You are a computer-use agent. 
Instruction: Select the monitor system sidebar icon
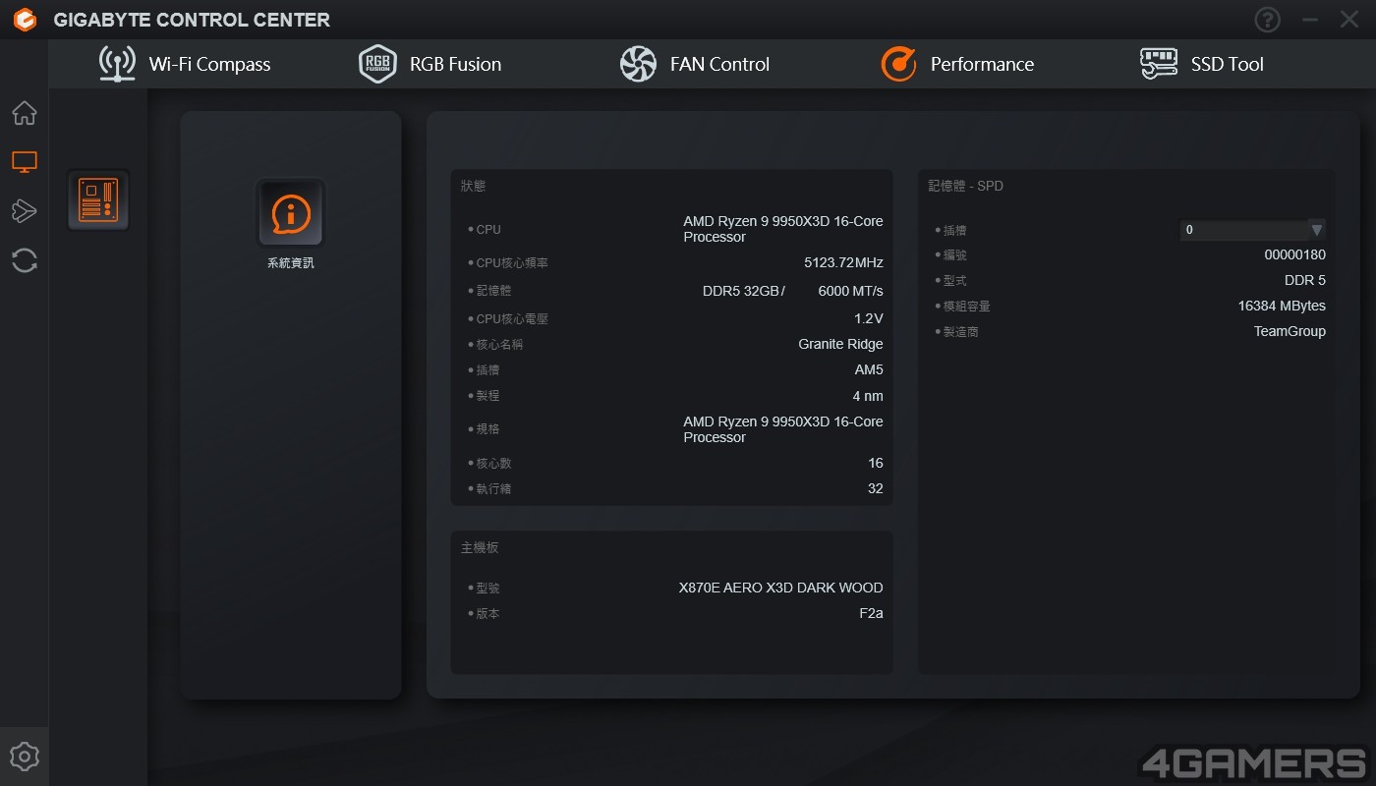pos(25,162)
